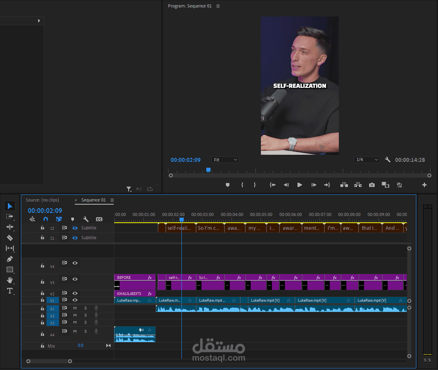The image size is (438, 370).
Task: Select the Track Select Forward tool
Action: [10, 216]
